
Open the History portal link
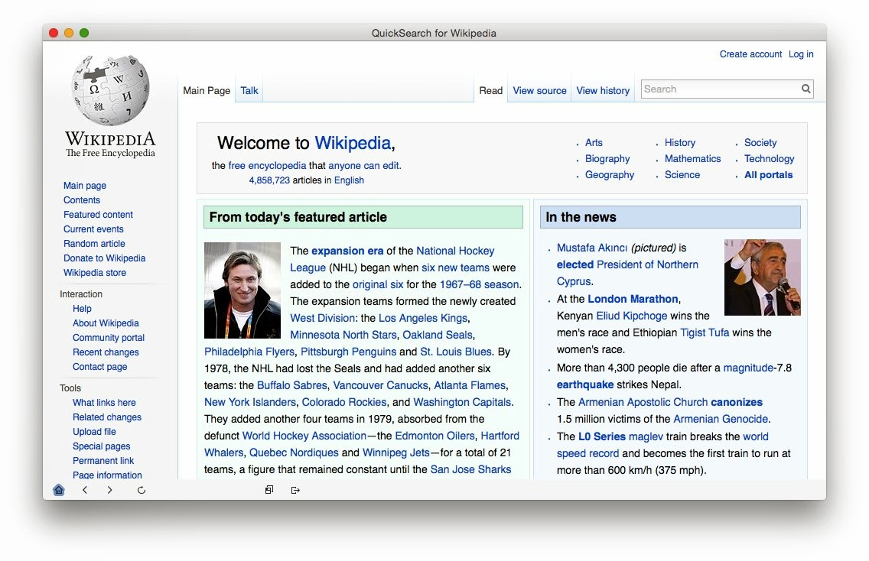[680, 142]
